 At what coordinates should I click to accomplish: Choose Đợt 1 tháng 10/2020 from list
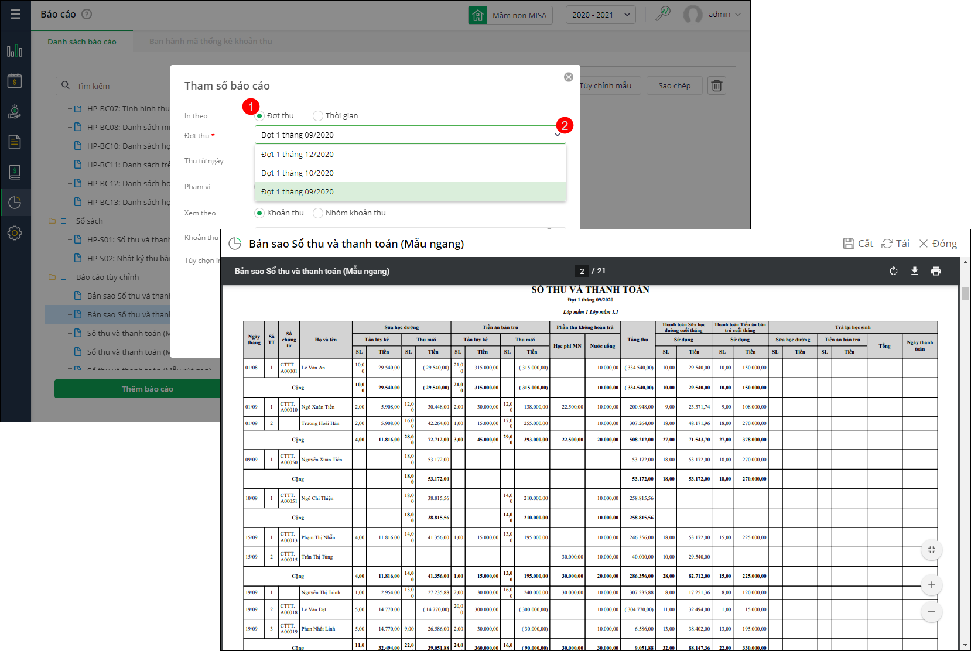pyautogui.click(x=411, y=173)
